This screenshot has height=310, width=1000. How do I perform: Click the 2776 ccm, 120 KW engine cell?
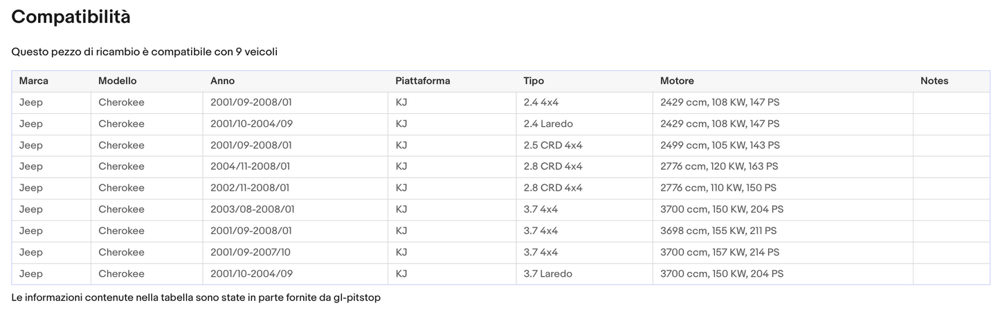(719, 166)
